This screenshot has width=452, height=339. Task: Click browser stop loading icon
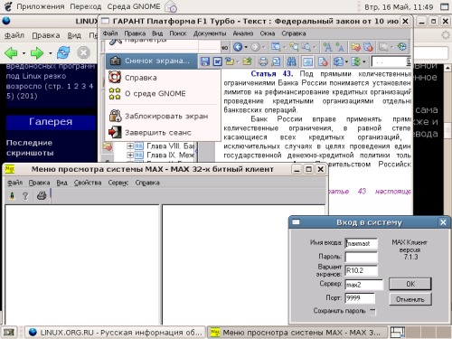(83, 53)
